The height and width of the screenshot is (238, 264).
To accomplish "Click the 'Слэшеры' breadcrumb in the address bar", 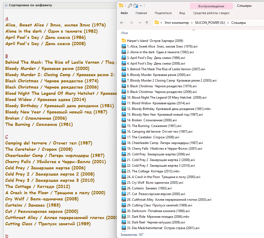I will pyautogui.click(x=238, y=23).
